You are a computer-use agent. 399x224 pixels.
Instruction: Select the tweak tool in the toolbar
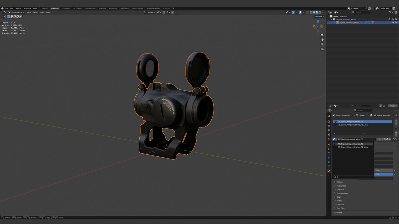[x=4, y=16]
